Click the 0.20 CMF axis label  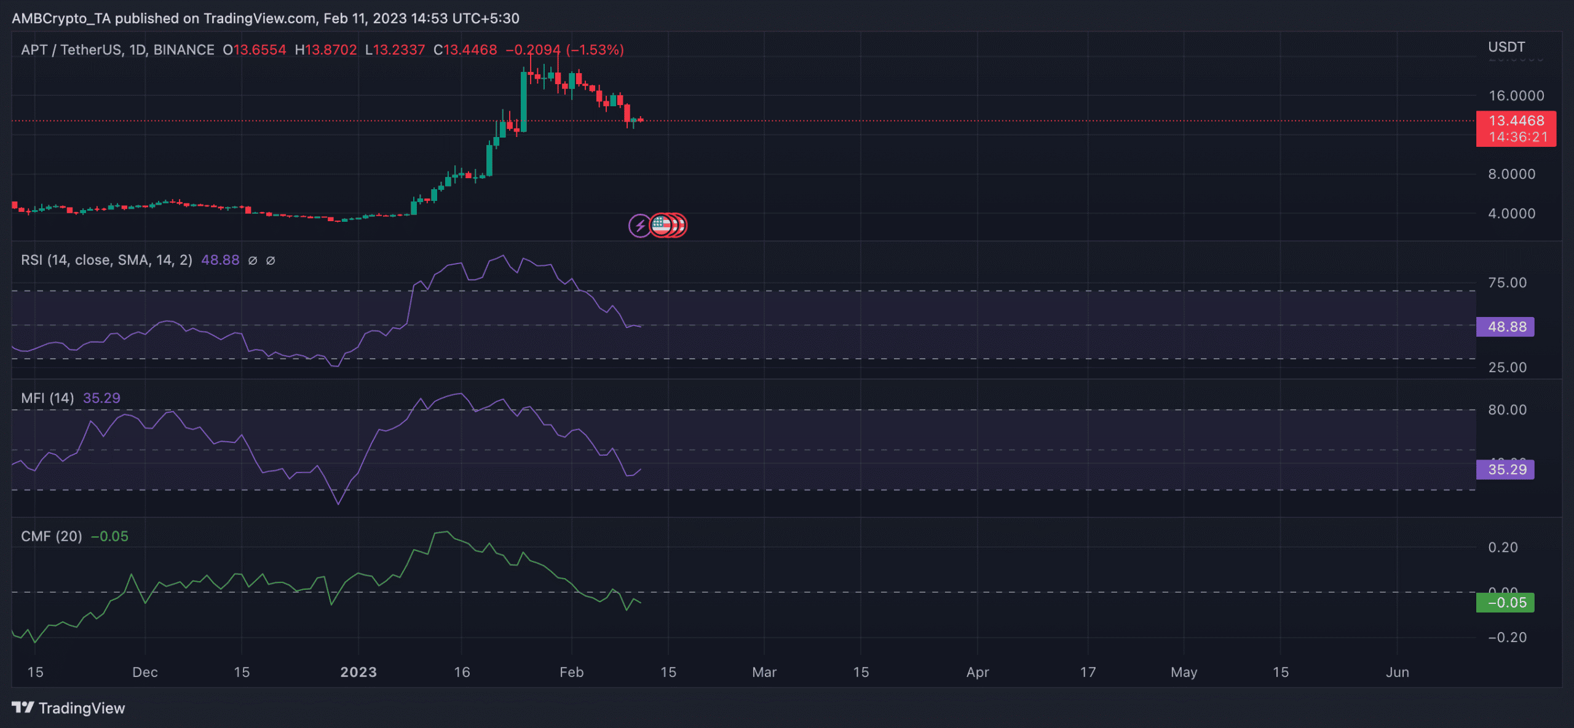click(x=1503, y=547)
